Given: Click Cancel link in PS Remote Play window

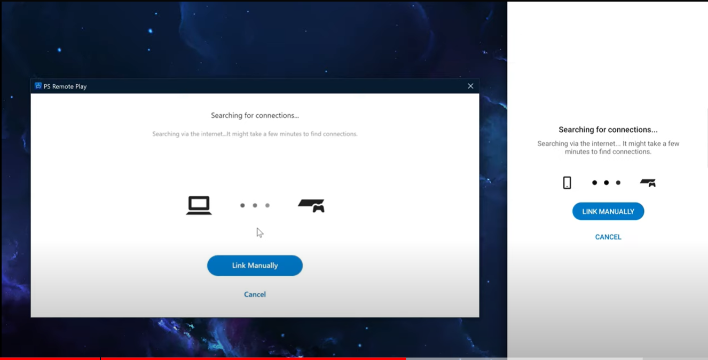Looking at the screenshot, I should click(255, 294).
